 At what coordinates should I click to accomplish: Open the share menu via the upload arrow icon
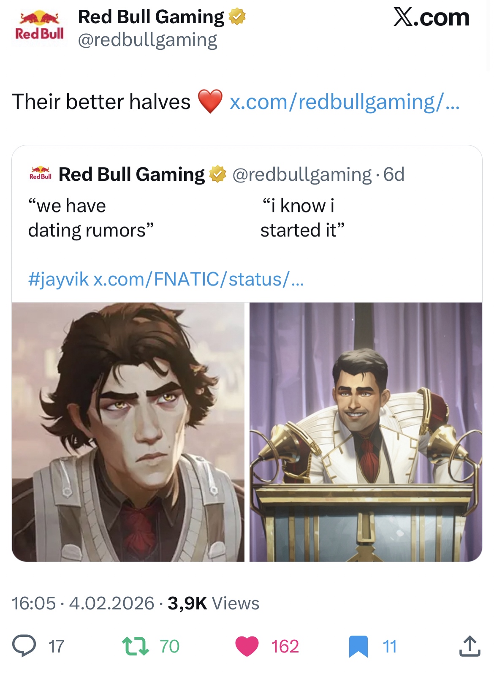tap(470, 646)
